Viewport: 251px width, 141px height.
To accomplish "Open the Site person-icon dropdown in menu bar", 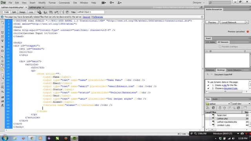I will (119, 3).
